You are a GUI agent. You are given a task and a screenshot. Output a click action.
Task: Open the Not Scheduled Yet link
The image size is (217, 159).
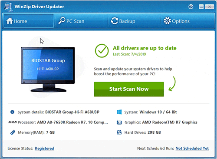tap(192, 149)
